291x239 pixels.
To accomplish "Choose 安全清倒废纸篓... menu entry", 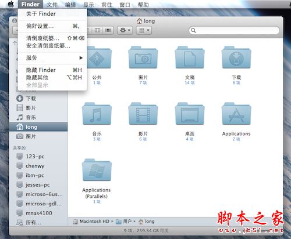I will 52,46.
